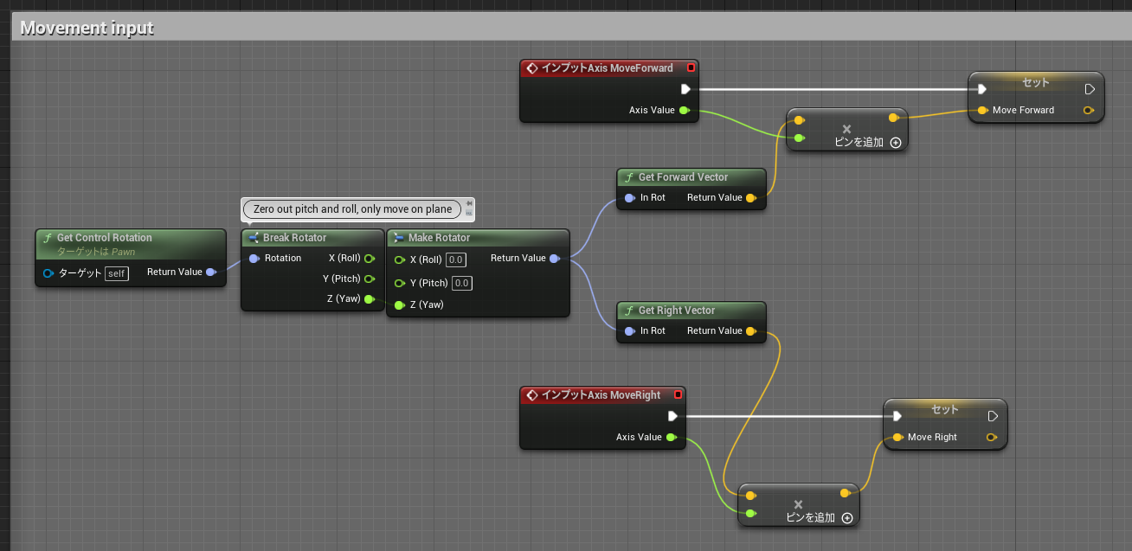Click the Target pin on Get Control Rotation

[x=48, y=273]
